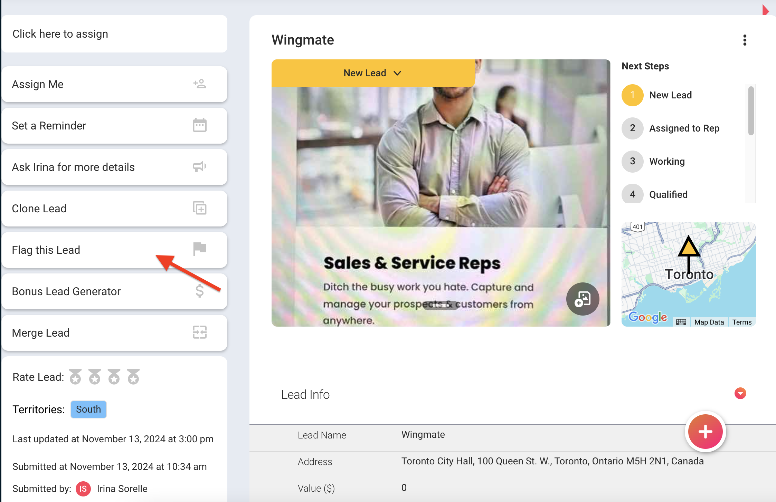
Task: Open Click here to assign selector
Action: [x=114, y=34]
